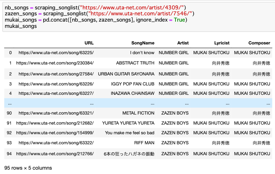Image resolution: width=275 pixels, height=174 pixels.
Task: Click the 95 rows × 5 columns summary
Action: [x=28, y=168]
